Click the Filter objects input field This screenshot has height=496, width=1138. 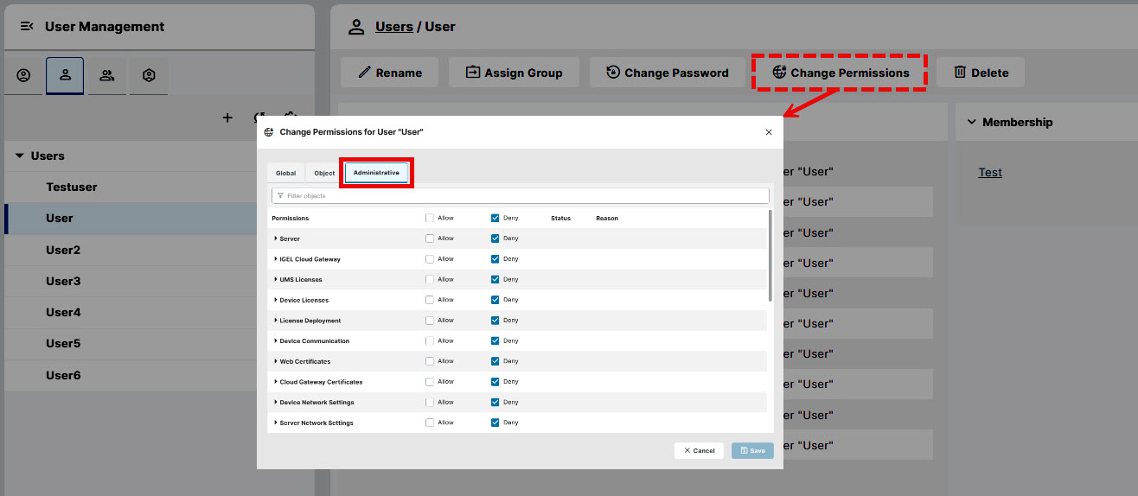520,196
